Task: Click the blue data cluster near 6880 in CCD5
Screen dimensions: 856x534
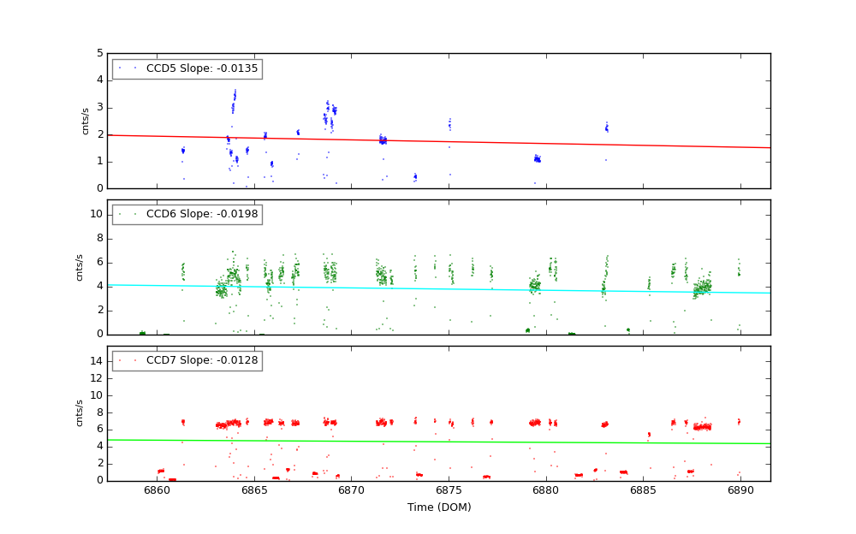Action: click(537, 158)
